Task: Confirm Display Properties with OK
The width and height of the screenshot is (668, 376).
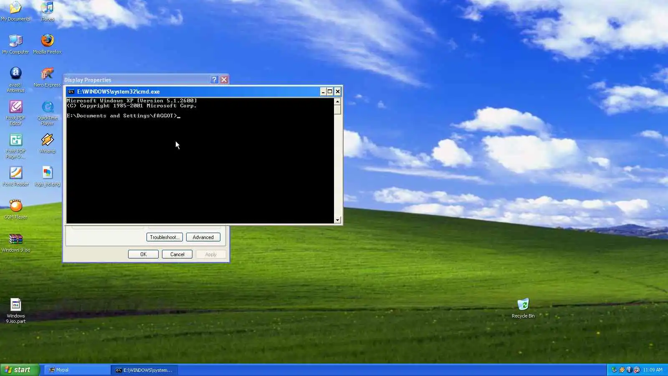Action: [x=143, y=254]
